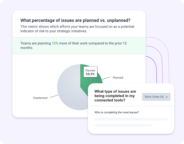
Task: Click the first placeholder row under the list
Action: [131, 119]
